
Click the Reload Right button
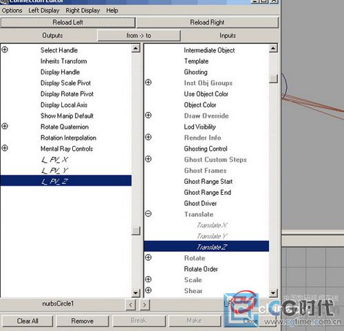(x=207, y=23)
